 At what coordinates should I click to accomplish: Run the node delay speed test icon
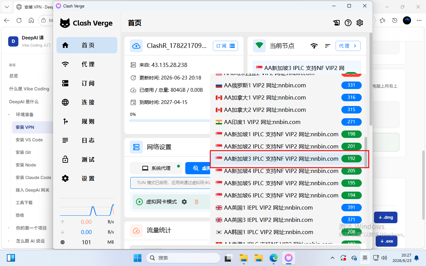[x=314, y=46]
